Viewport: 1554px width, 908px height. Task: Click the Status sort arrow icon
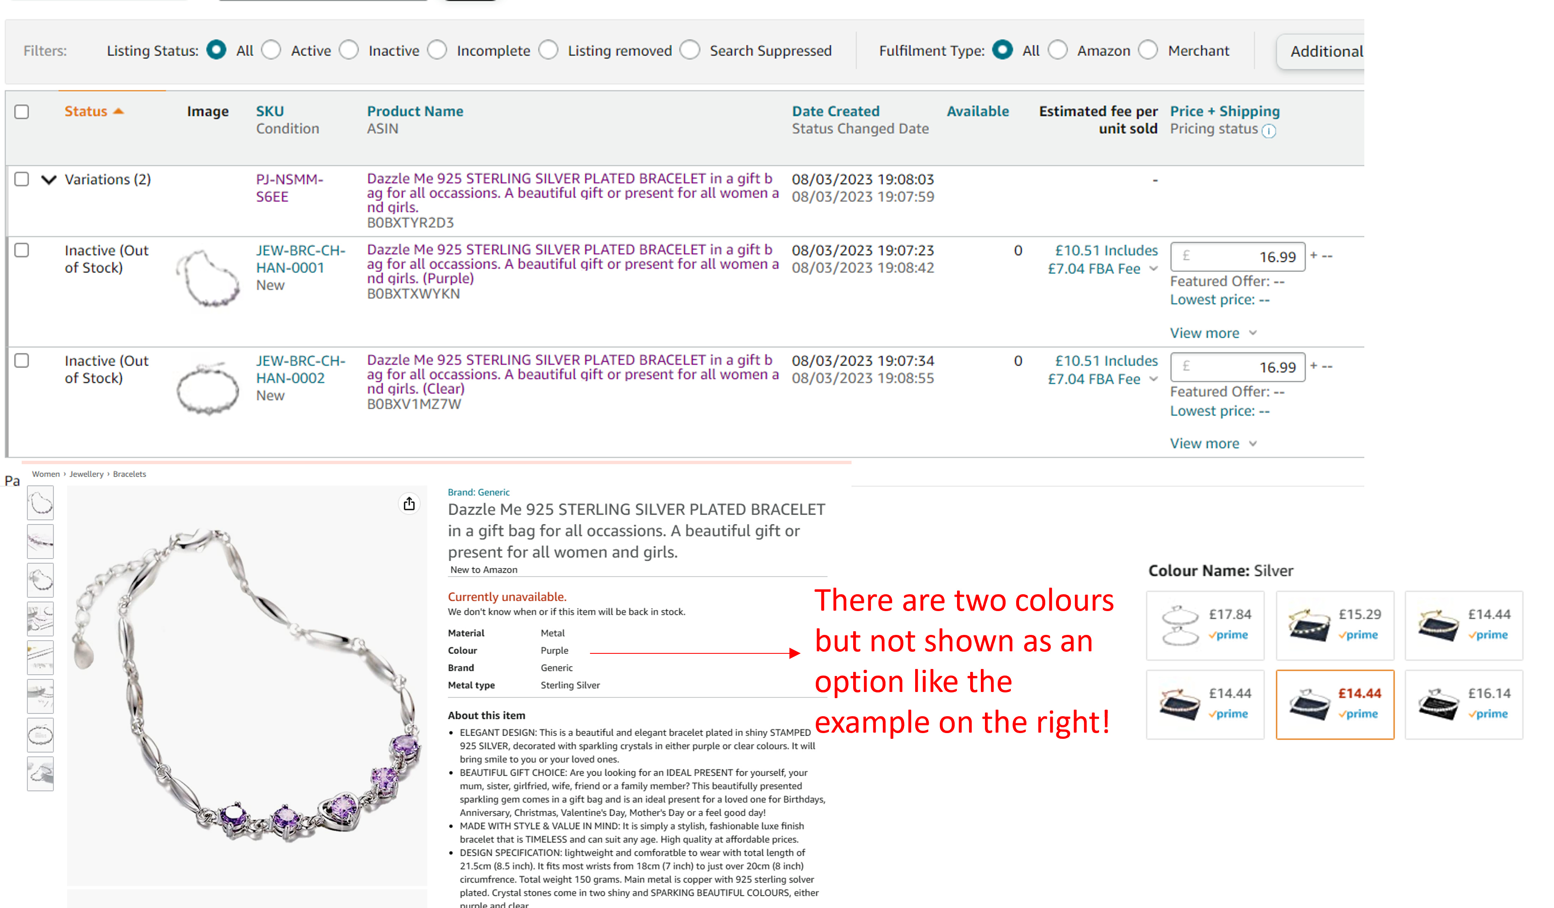point(119,111)
